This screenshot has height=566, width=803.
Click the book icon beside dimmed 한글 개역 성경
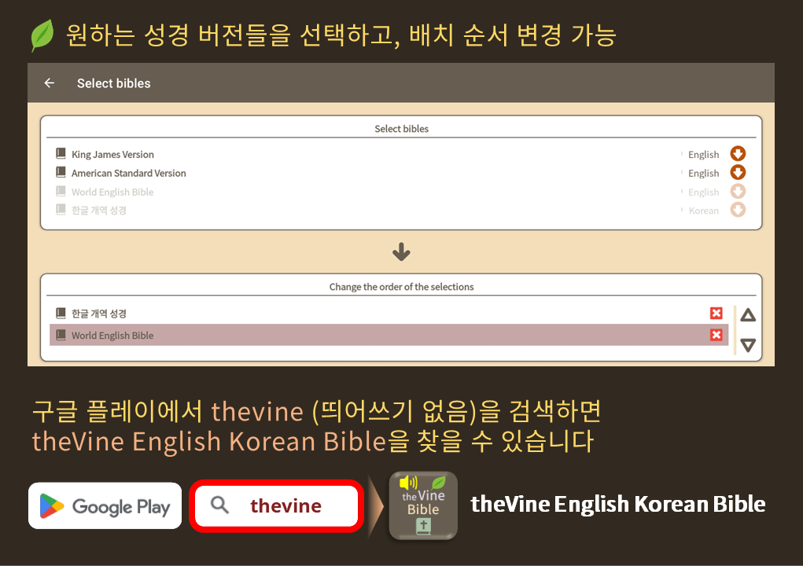click(61, 210)
